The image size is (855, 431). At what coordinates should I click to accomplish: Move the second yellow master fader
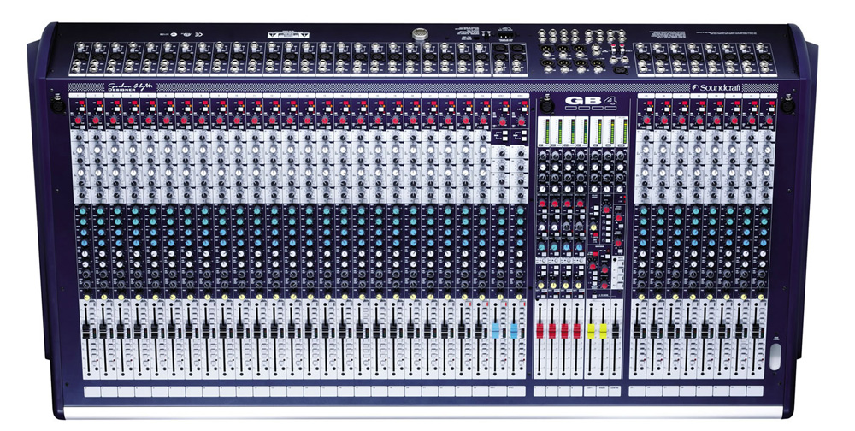click(603, 331)
